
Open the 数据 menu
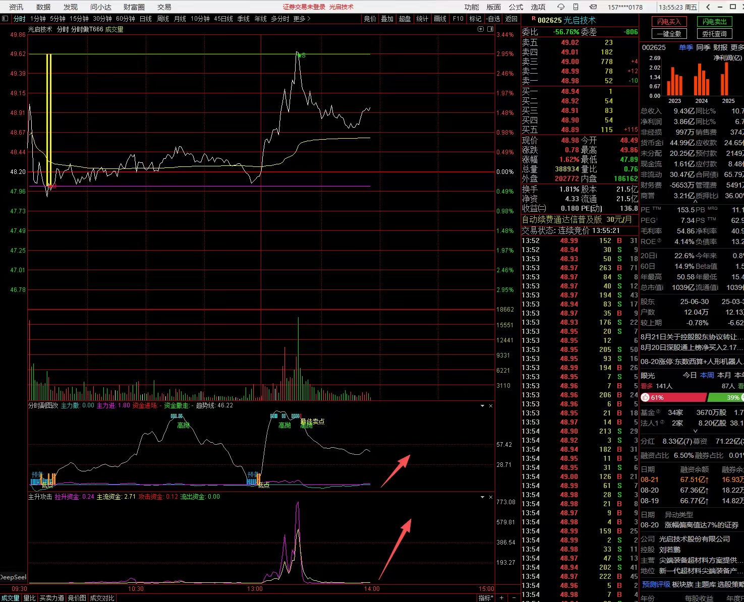[x=43, y=7]
